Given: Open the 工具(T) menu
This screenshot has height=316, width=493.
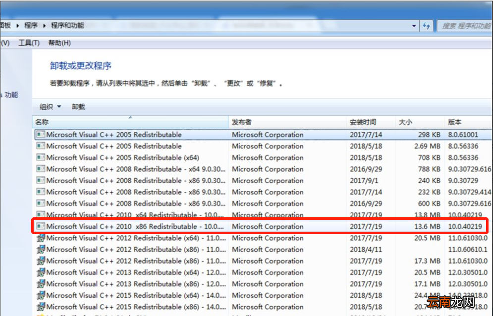Looking at the screenshot, I should click(29, 43).
